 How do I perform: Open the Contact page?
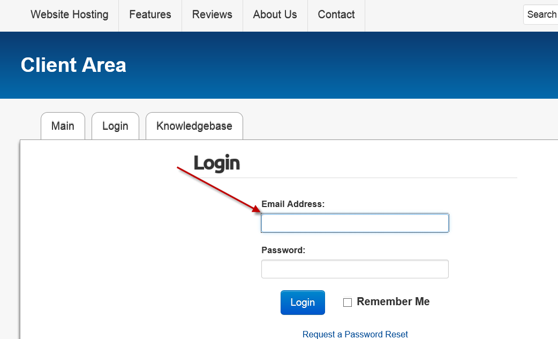coord(336,14)
